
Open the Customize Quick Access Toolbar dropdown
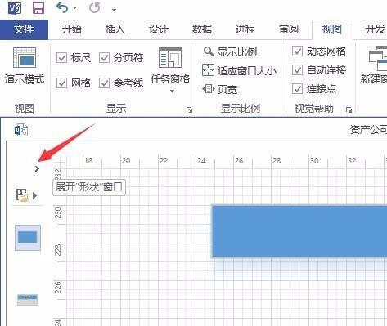(x=114, y=9)
